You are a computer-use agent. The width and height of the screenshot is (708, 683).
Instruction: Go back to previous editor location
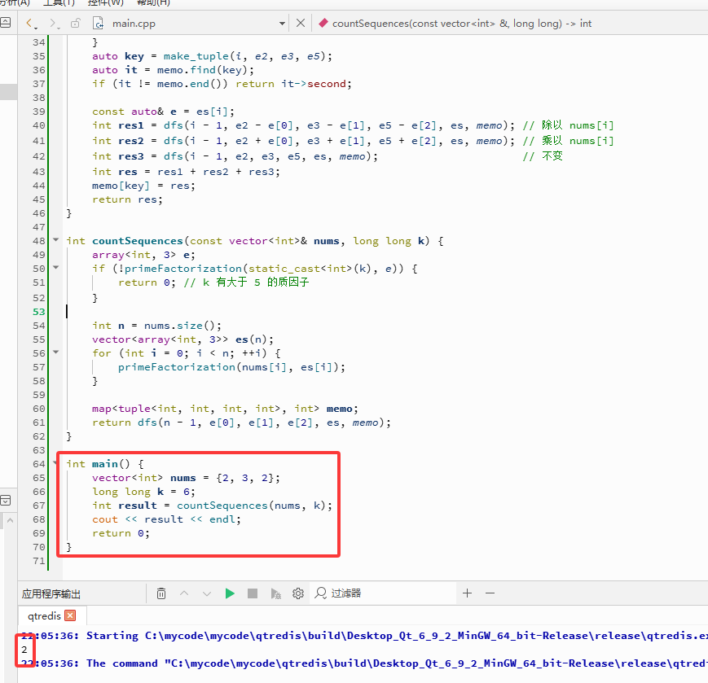coord(30,23)
